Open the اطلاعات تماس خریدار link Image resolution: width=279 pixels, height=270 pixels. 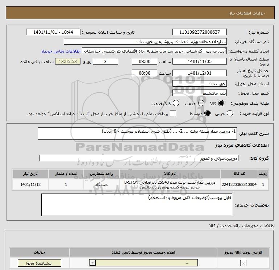61,51
